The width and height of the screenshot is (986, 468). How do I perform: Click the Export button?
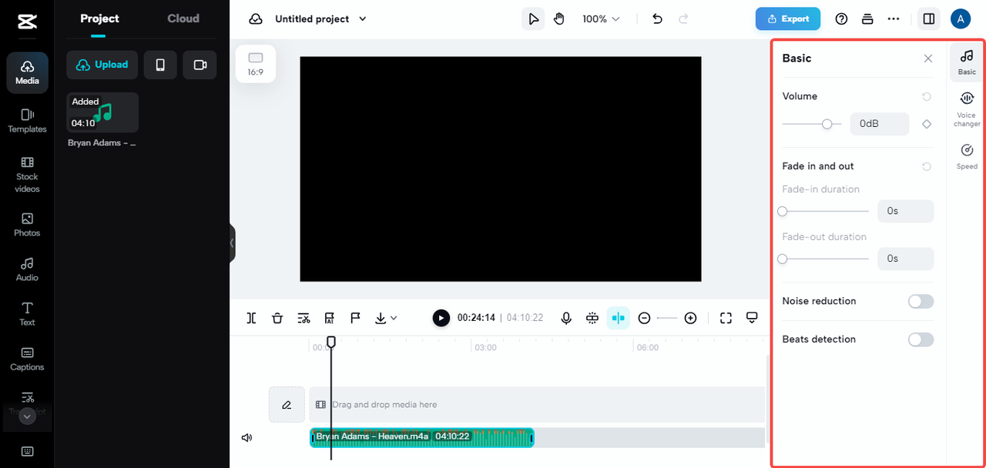[788, 18]
